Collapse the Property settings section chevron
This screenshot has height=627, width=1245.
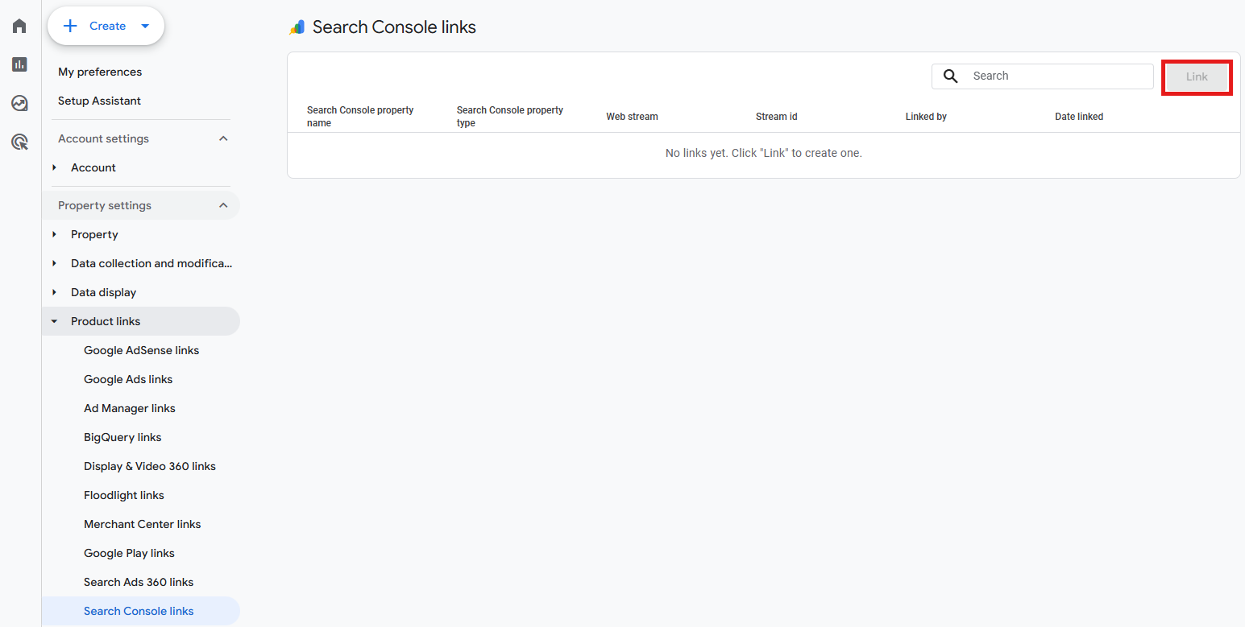[x=224, y=205]
